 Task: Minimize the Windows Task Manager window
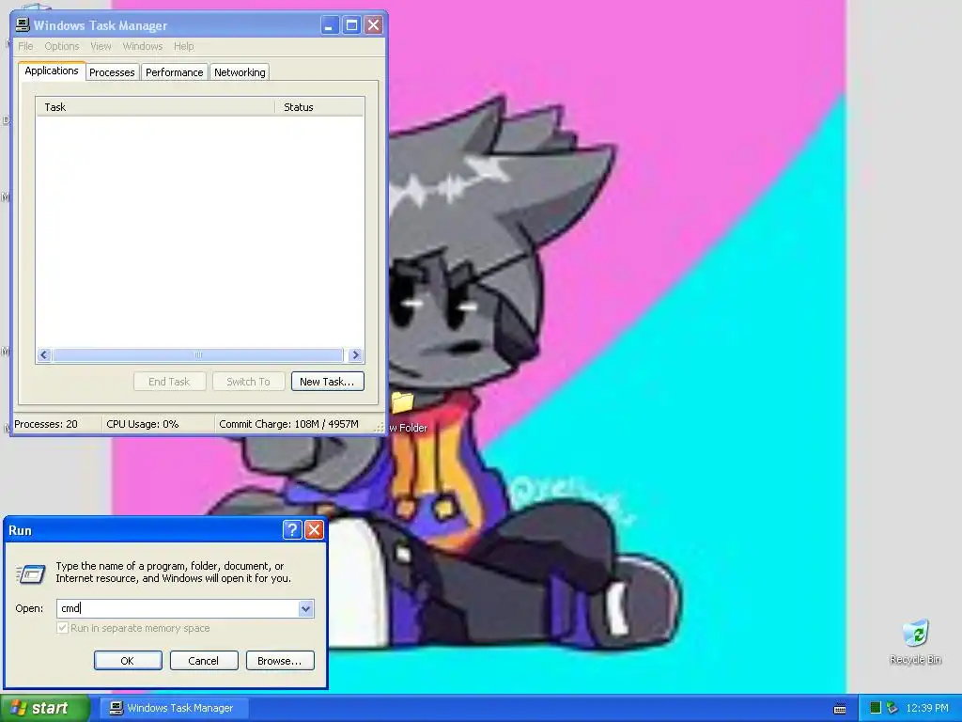(x=330, y=25)
